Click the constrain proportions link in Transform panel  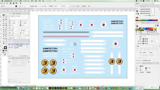point(28,62)
